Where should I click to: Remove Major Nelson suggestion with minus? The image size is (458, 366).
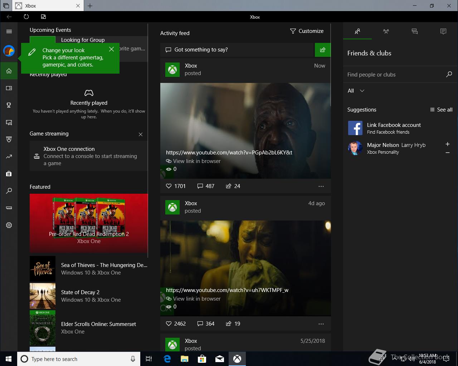(447, 153)
